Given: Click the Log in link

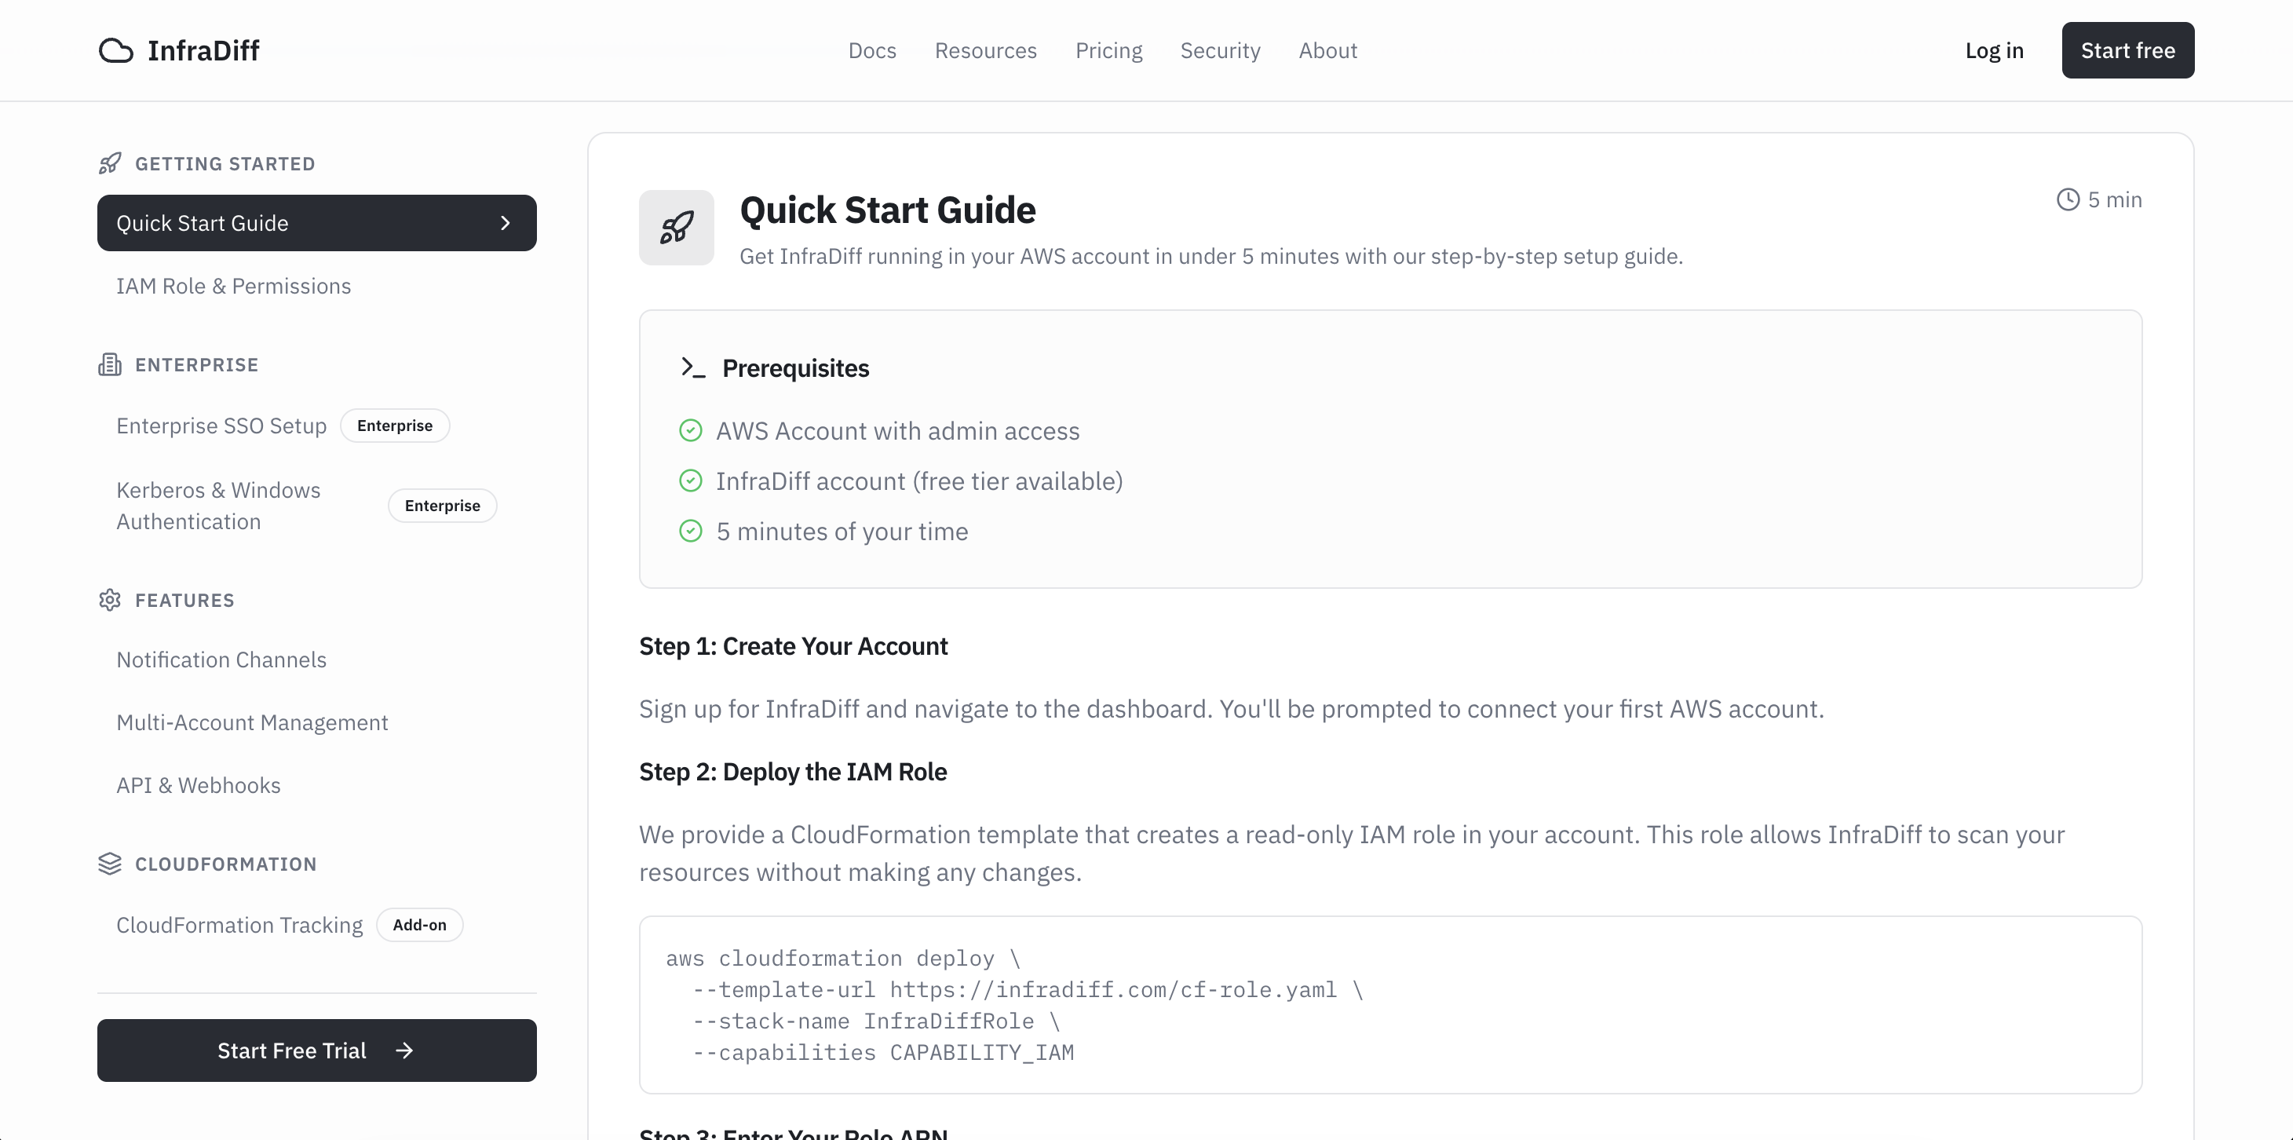Looking at the screenshot, I should [x=1994, y=51].
